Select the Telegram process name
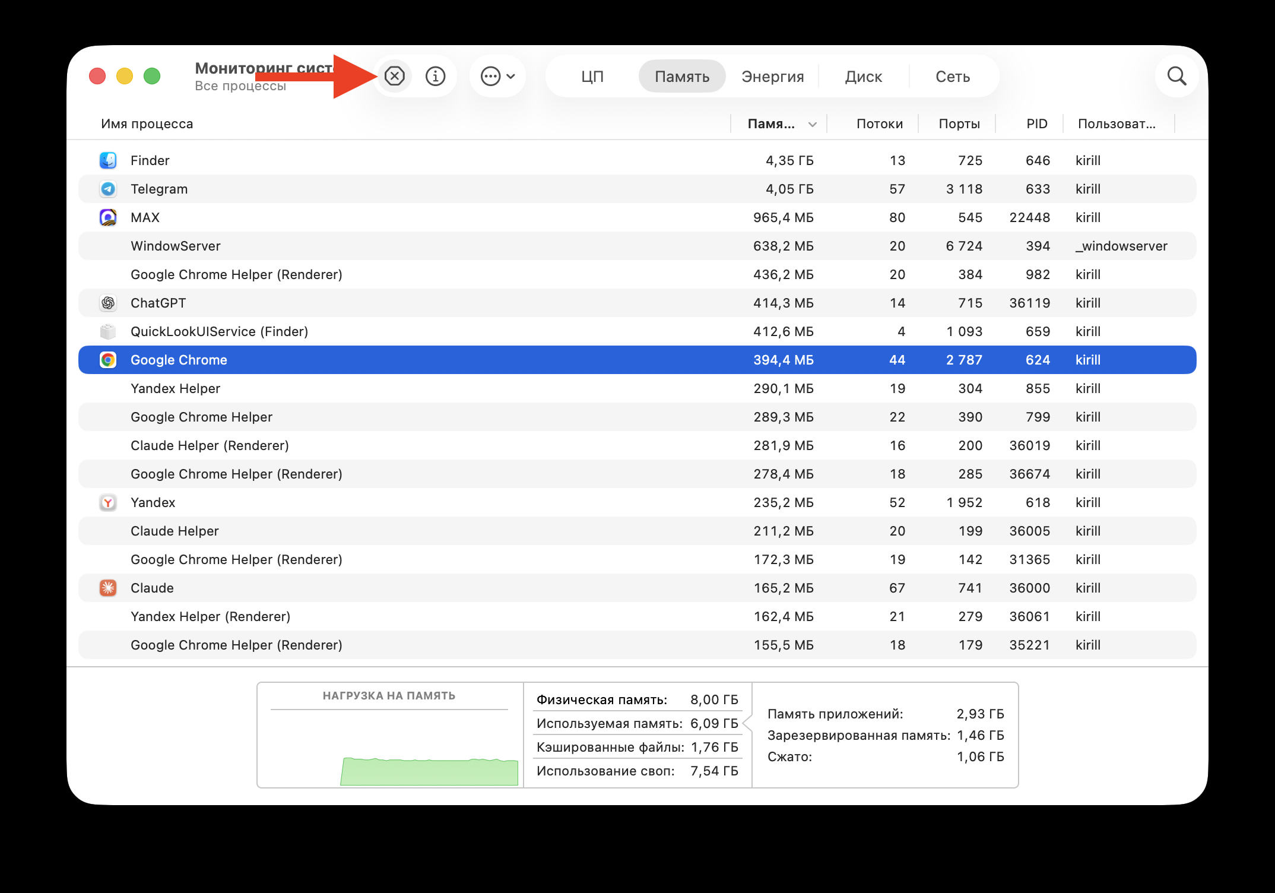Image resolution: width=1275 pixels, height=893 pixels. 159,189
